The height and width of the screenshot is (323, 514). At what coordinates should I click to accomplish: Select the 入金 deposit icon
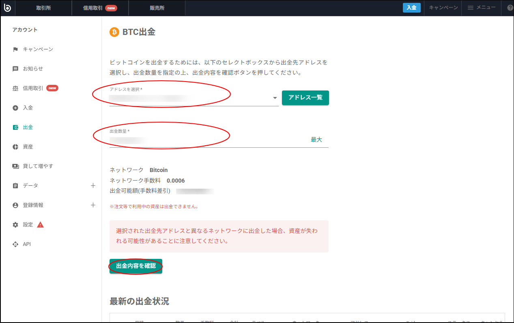(x=15, y=108)
